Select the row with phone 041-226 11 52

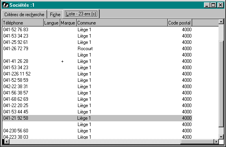click(97, 74)
